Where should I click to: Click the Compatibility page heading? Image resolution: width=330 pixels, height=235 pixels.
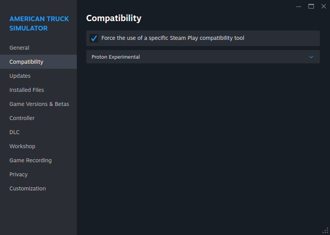(114, 18)
